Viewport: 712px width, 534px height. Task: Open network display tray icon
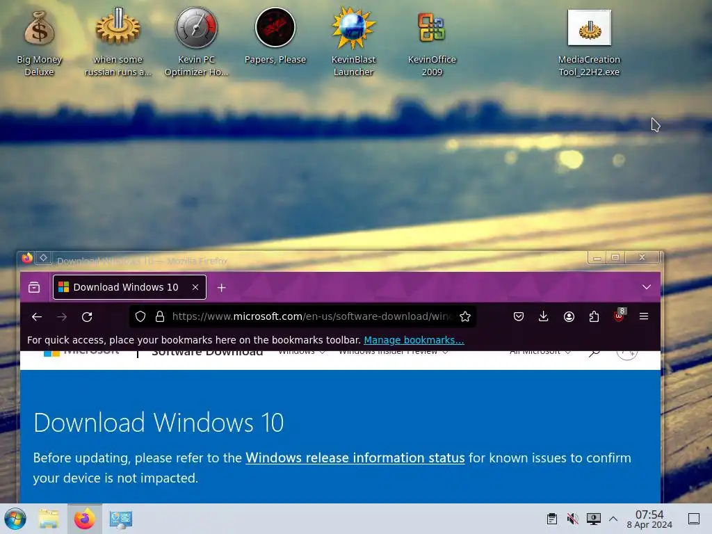[594, 519]
